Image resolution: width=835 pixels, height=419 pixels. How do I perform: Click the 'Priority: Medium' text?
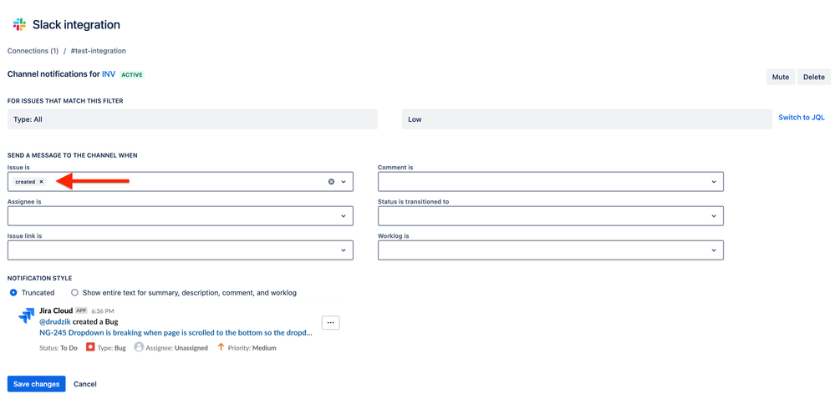click(252, 348)
